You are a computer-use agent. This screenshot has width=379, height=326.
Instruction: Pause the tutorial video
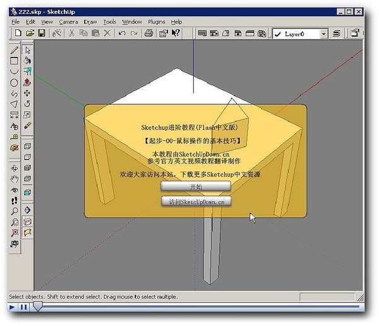[x=24, y=308]
